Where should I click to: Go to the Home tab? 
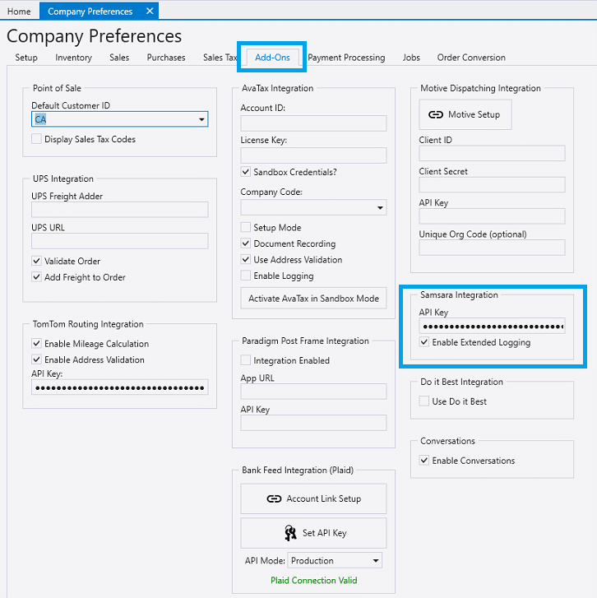tap(19, 12)
